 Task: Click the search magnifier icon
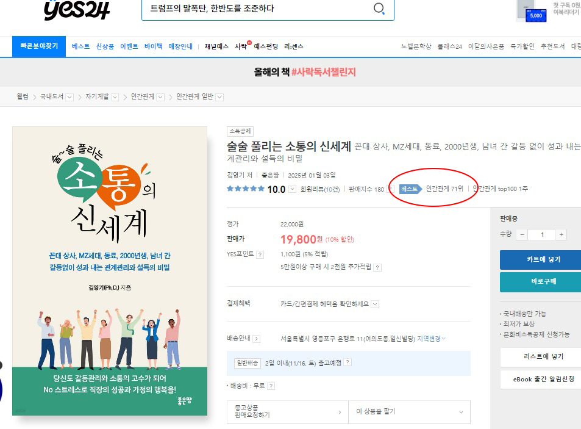click(379, 9)
